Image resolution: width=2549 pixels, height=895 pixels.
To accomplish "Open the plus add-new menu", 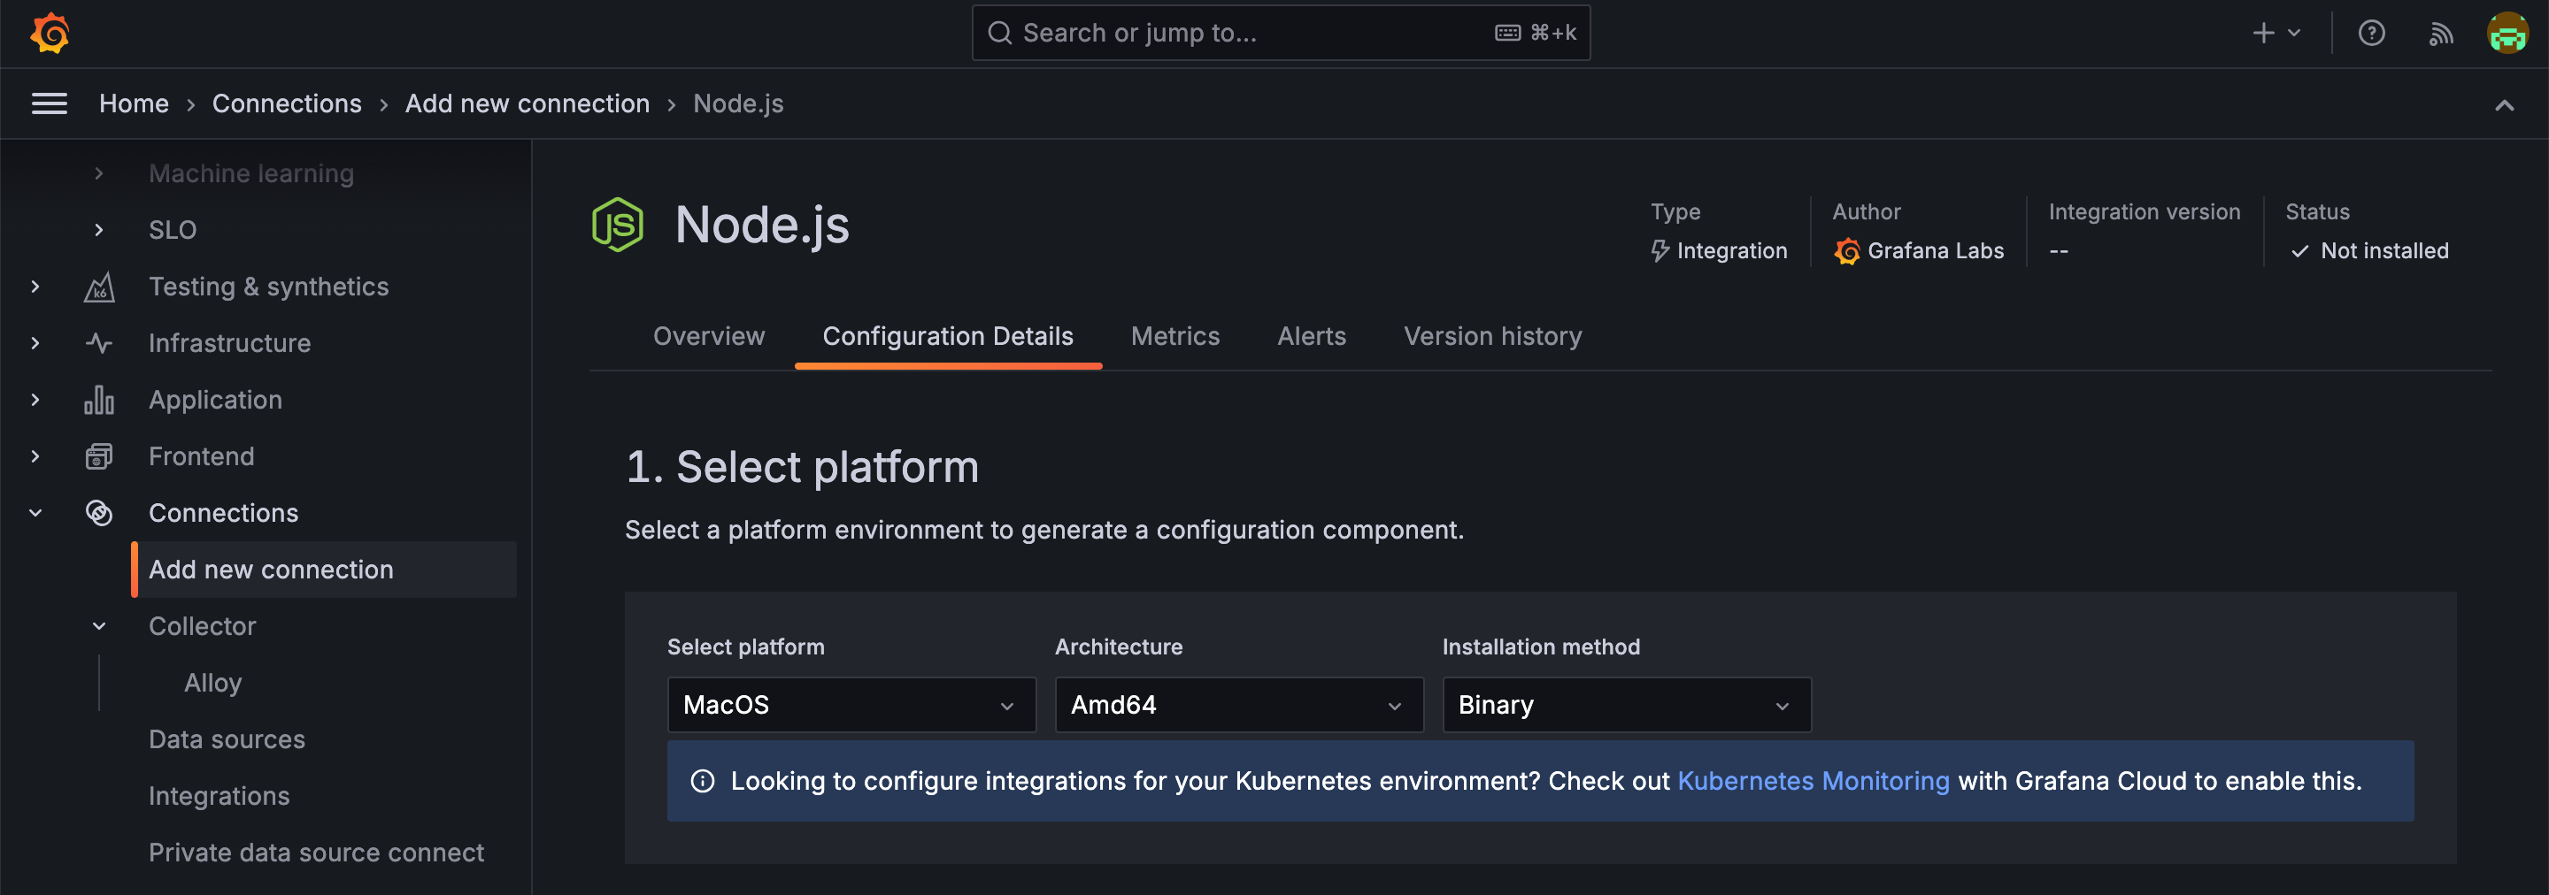I will pyautogui.click(x=2276, y=33).
